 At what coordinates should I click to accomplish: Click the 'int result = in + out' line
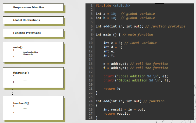(x=124, y=109)
